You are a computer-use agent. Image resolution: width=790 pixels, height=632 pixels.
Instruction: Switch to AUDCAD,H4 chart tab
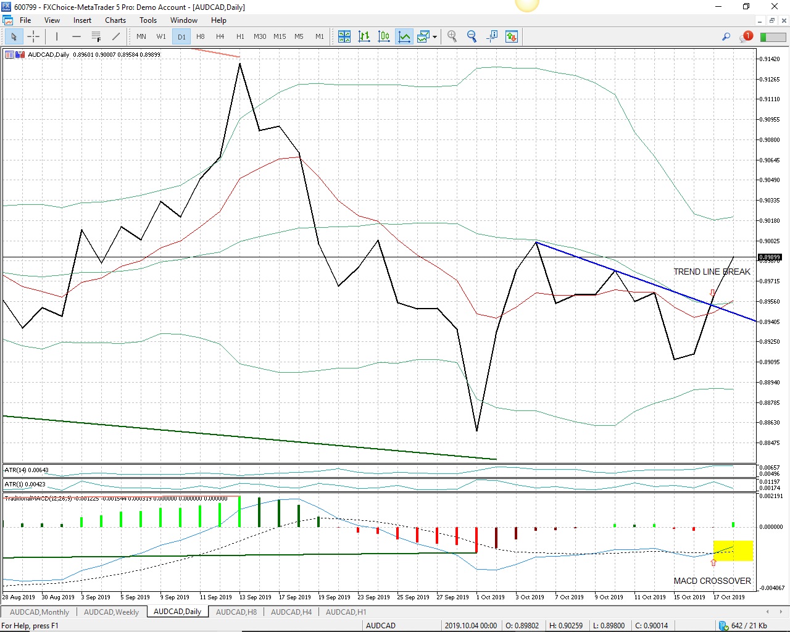click(291, 612)
